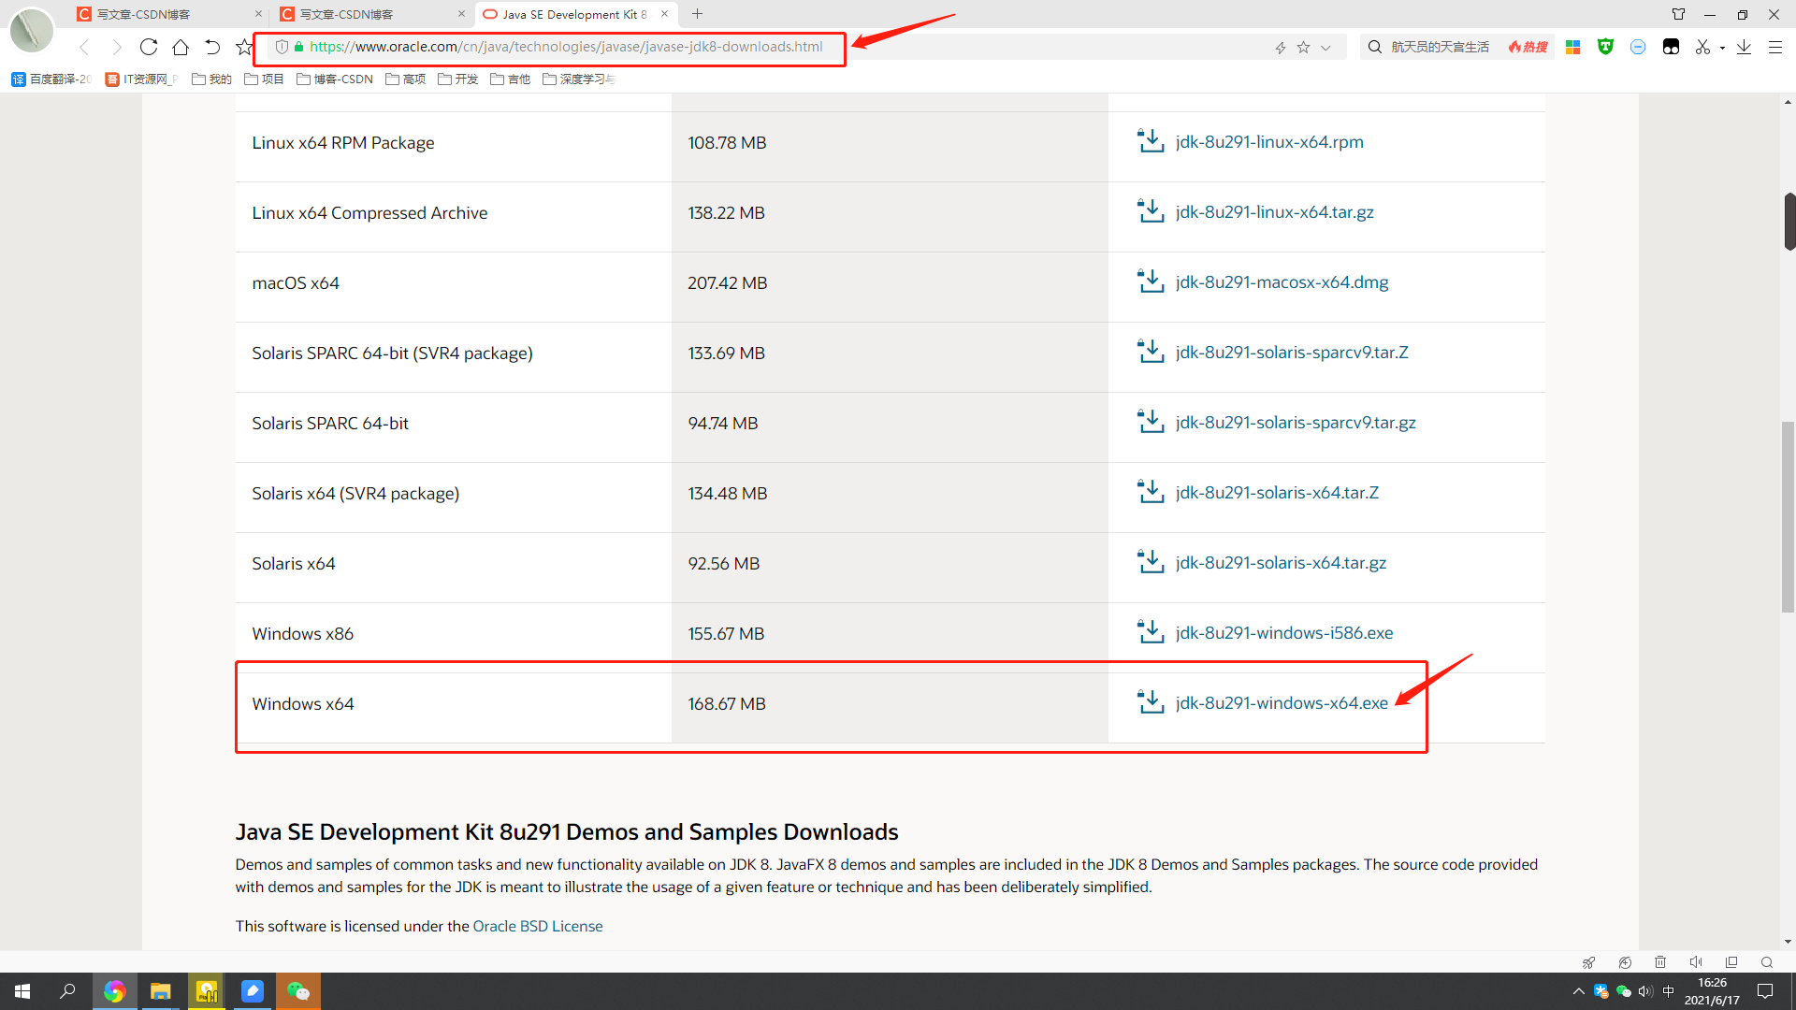Toggle the bookmark star for this page
1796x1010 pixels.
[x=1303, y=47]
